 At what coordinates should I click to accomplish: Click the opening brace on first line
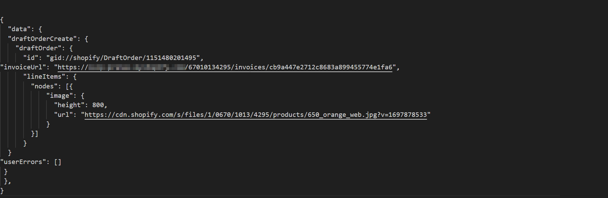pyautogui.click(x=2, y=20)
